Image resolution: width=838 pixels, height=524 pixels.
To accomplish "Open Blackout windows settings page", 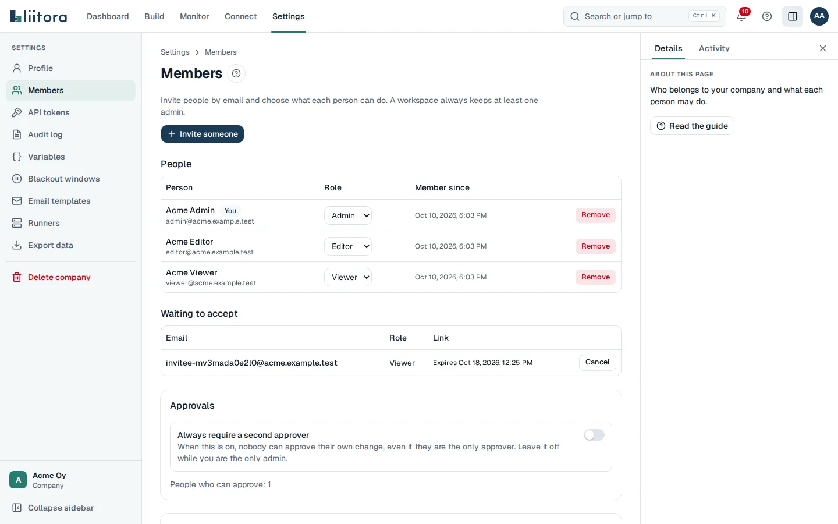I will coord(70,179).
